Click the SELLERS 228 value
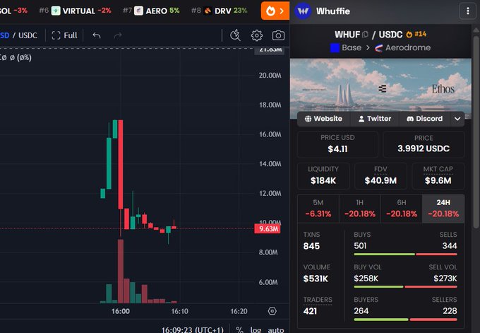The width and height of the screenshot is (480, 333). 450,311
